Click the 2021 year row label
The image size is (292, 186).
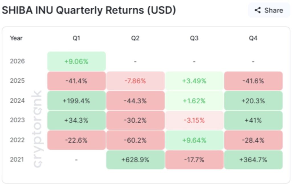17,160
